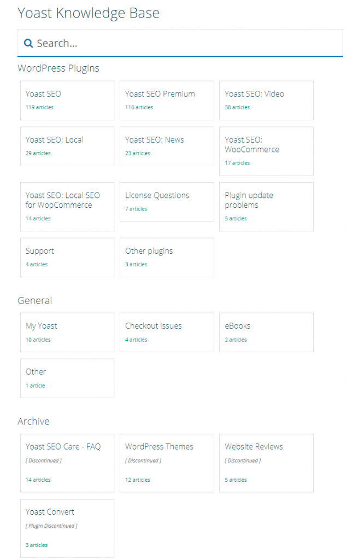Open Local SEO for WooCommerce card
This screenshot has height=560, width=347.
tap(67, 207)
